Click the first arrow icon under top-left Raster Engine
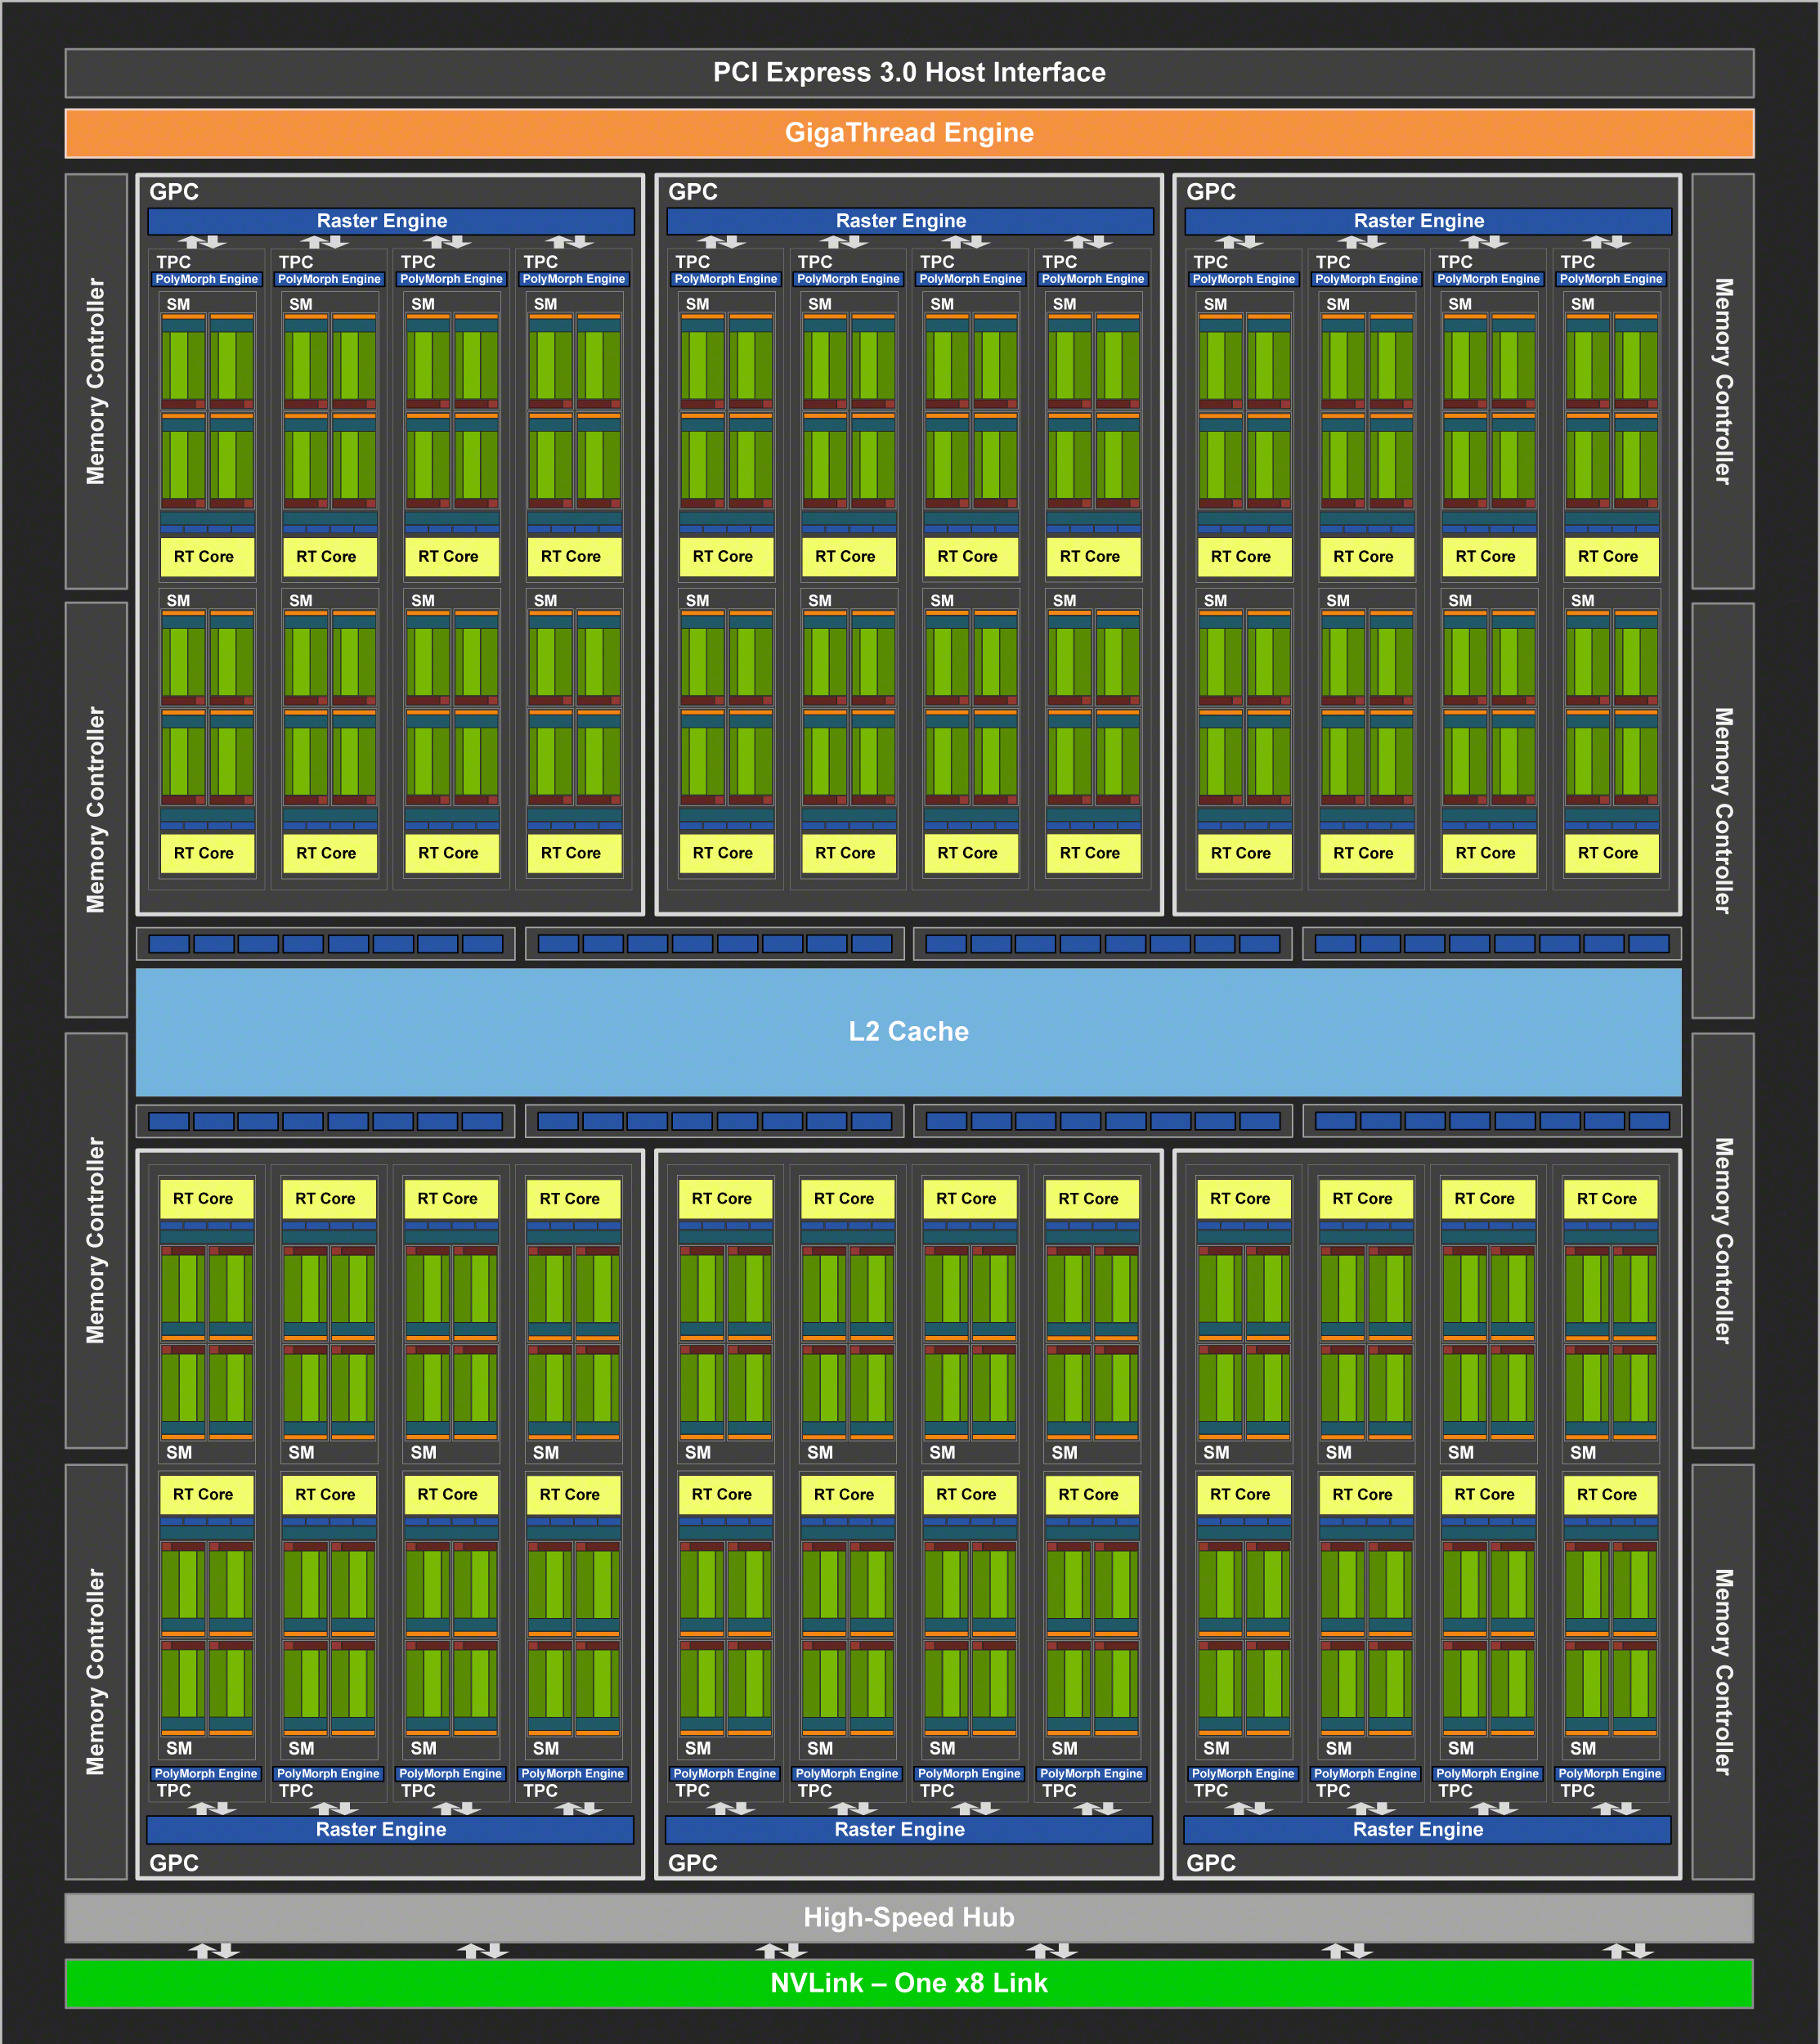Screen dimensions: 1820x2044 click(x=202, y=242)
